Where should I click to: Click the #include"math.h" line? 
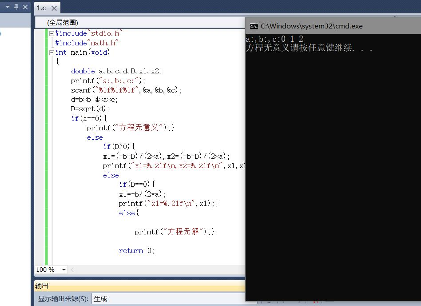click(87, 43)
